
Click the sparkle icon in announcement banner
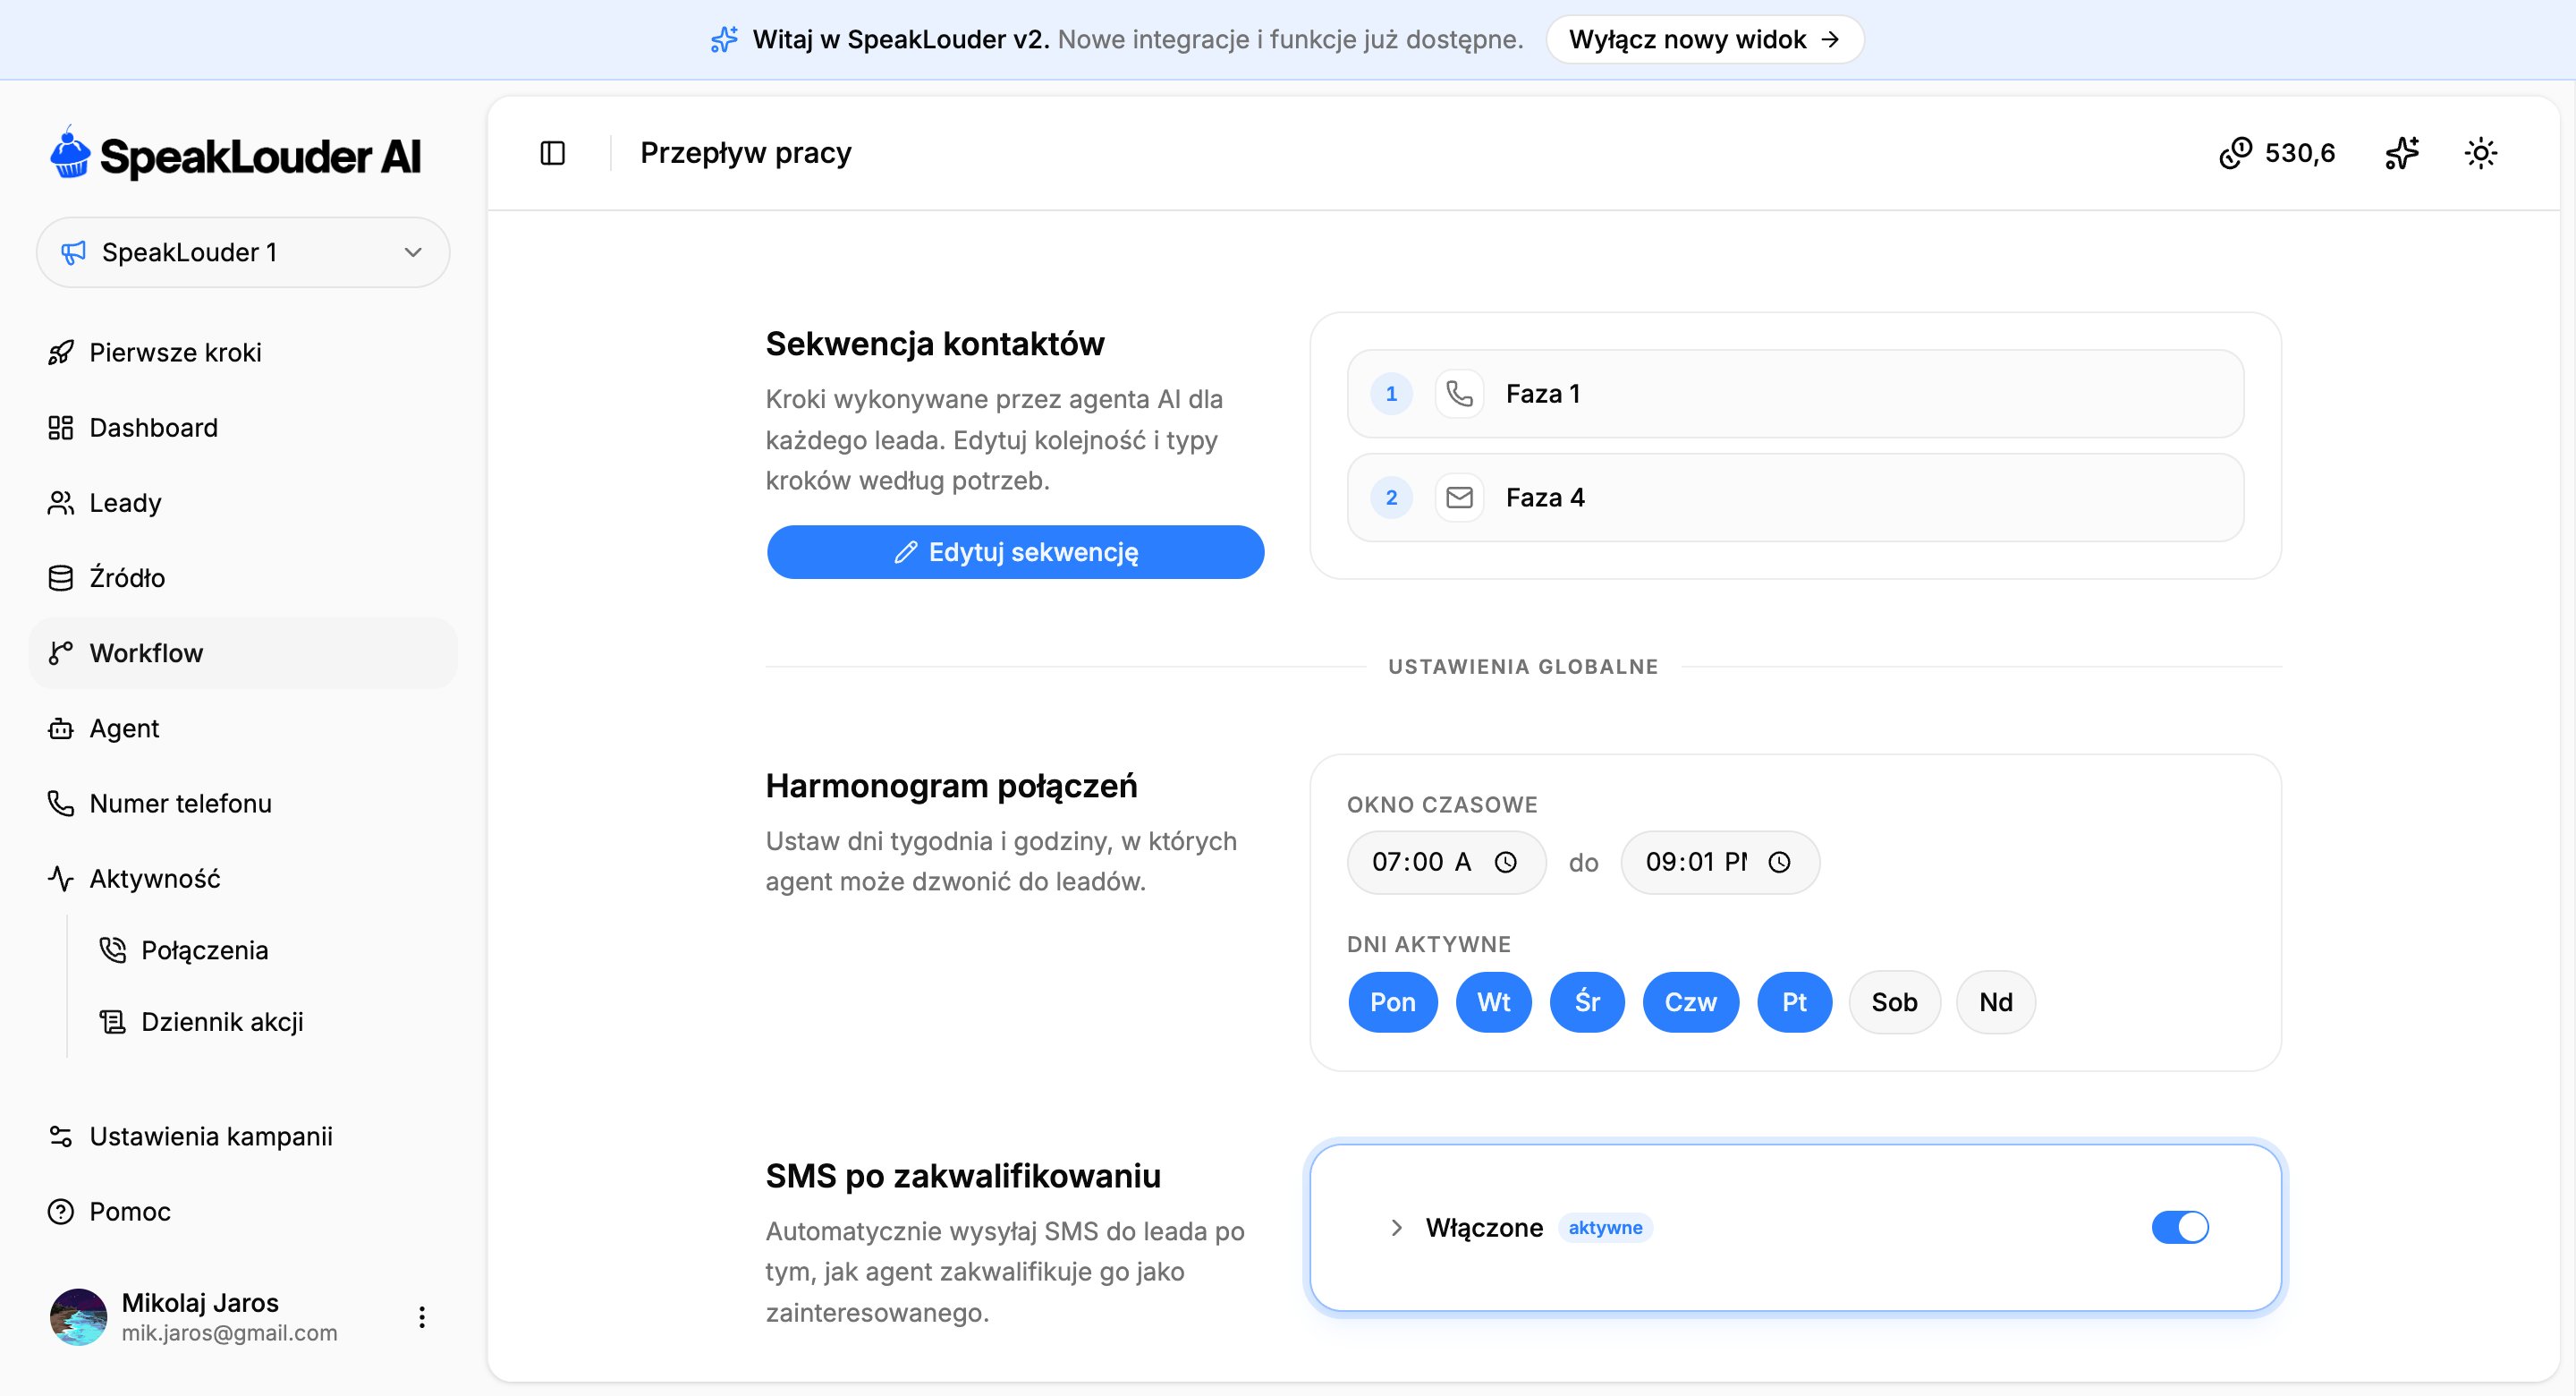pos(724,39)
